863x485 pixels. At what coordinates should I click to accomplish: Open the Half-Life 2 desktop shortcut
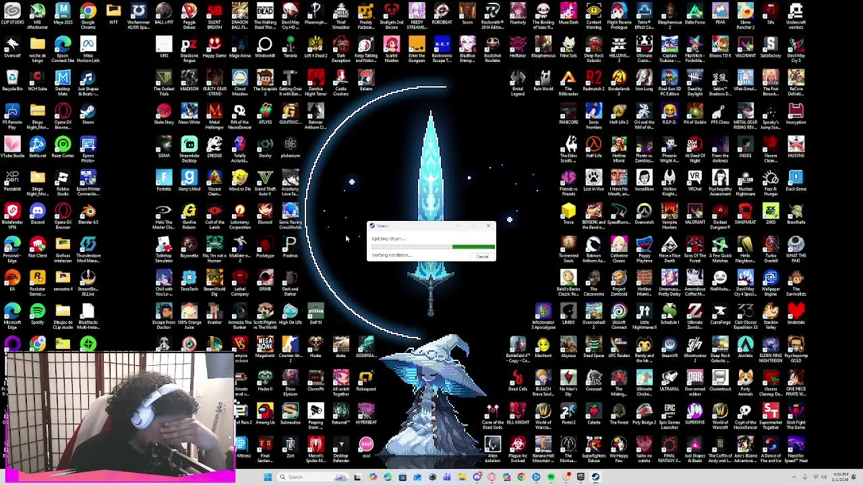point(619,115)
